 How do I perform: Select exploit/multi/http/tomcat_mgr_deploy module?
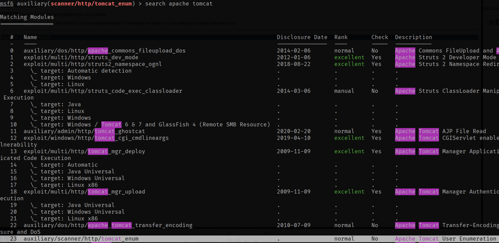(84, 151)
